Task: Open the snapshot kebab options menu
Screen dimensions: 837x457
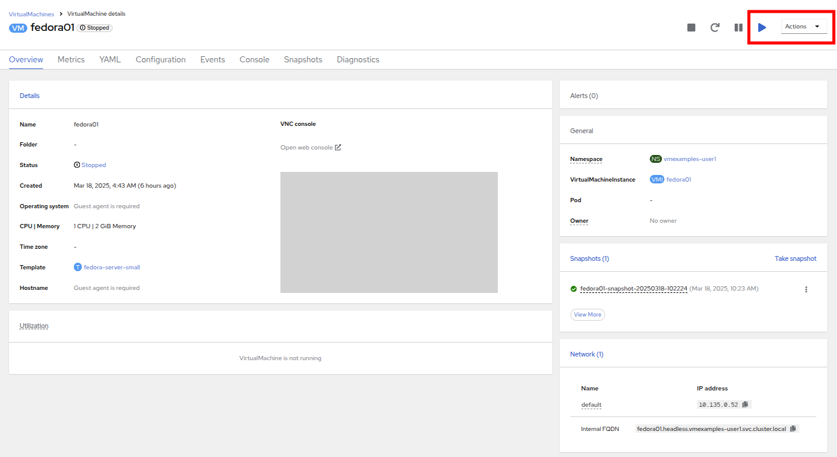Action: (x=806, y=289)
